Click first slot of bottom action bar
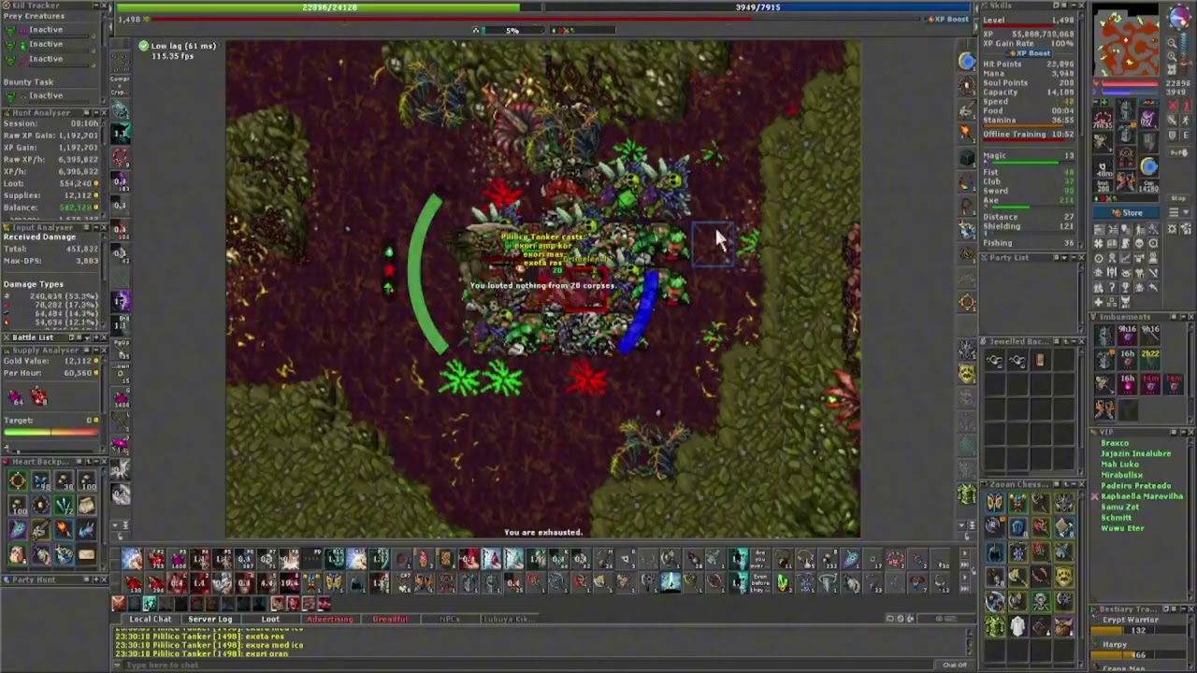Image resolution: width=1197 pixels, height=673 pixels. pyautogui.click(x=132, y=559)
